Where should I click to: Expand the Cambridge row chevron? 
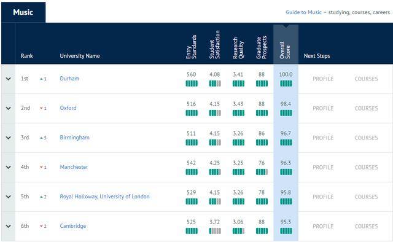pos(8,226)
